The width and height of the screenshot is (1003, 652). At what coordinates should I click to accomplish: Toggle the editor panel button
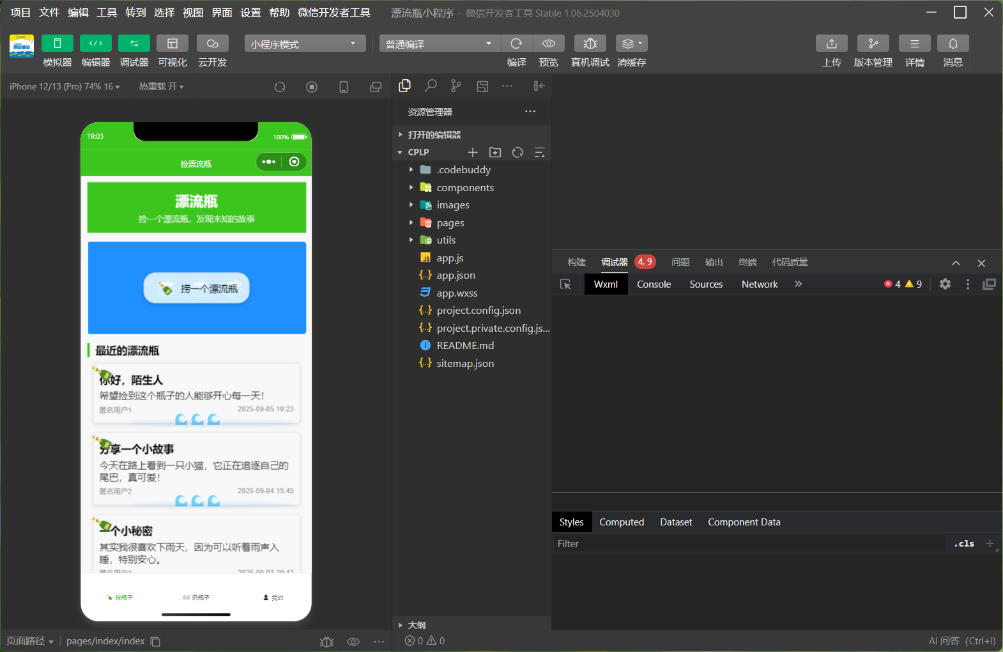(96, 43)
